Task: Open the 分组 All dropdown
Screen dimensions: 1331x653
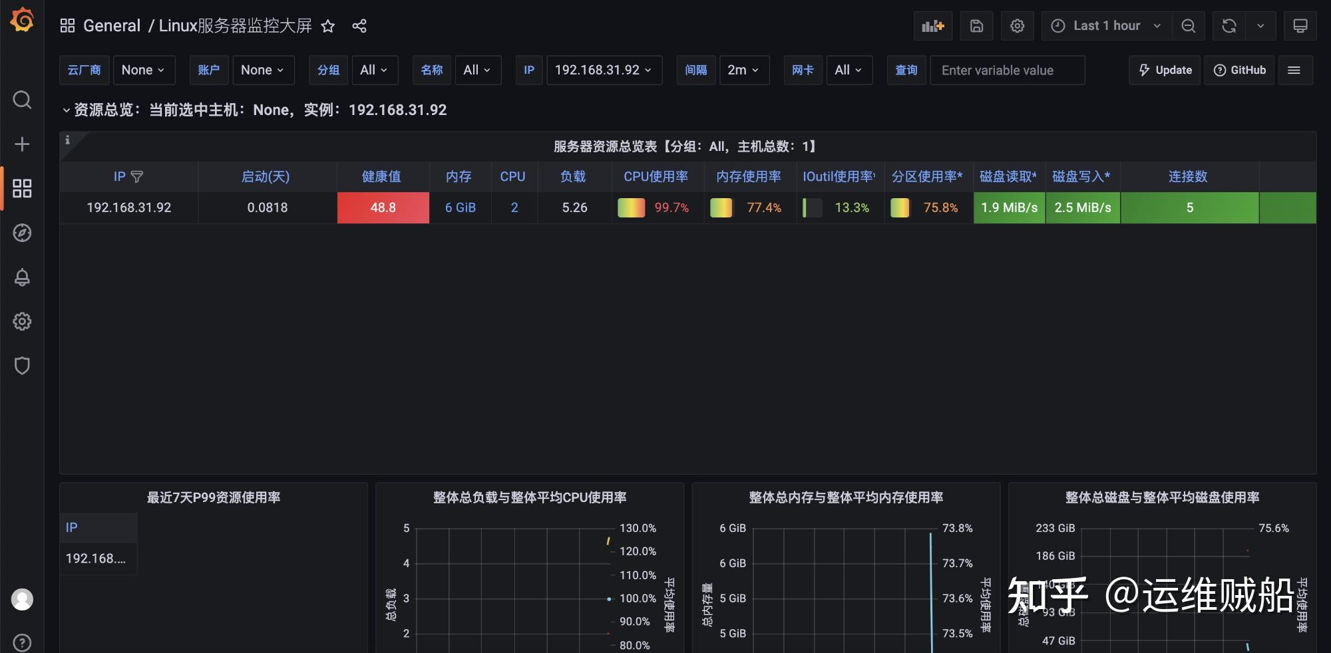Action: click(x=374, y=70)
